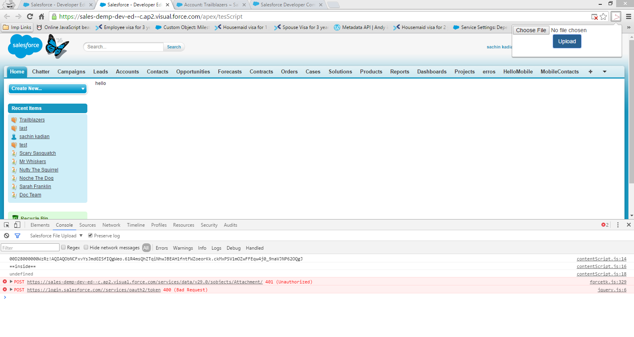Open the Salesforce File Upload extension icon
The height and width of the screenshot is (337, 634).
[x=616, y=17]
